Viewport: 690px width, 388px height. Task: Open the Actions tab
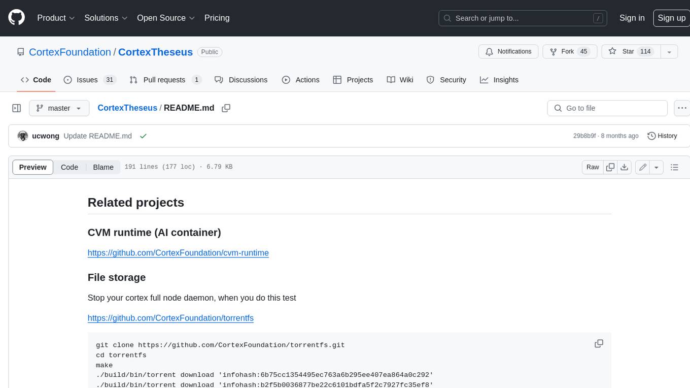[x=300, y=80]
